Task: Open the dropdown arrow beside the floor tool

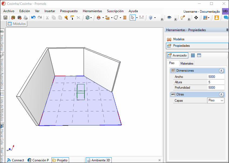Action: pos(120,18)
